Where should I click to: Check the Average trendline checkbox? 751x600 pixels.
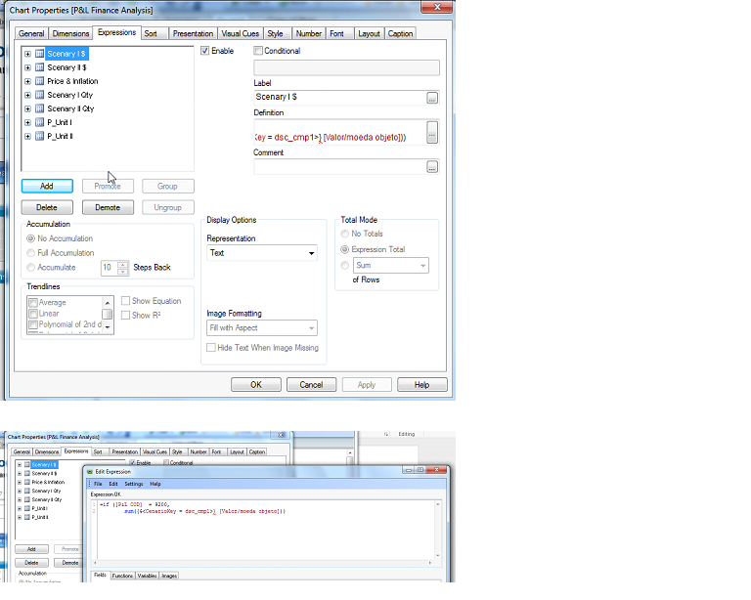pyautogui.click(x=33, y=302)
